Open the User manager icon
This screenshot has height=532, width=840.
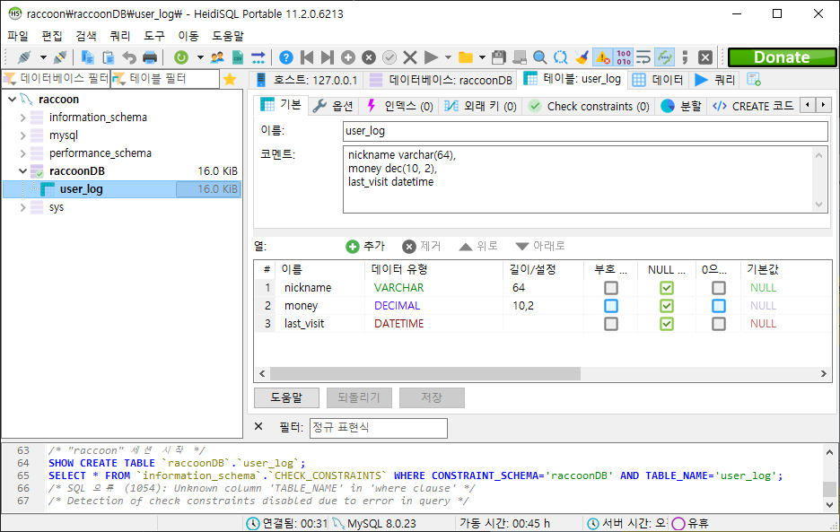tap(217, 57)
